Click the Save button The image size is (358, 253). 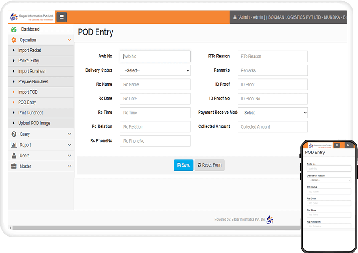tap(184, 165)
